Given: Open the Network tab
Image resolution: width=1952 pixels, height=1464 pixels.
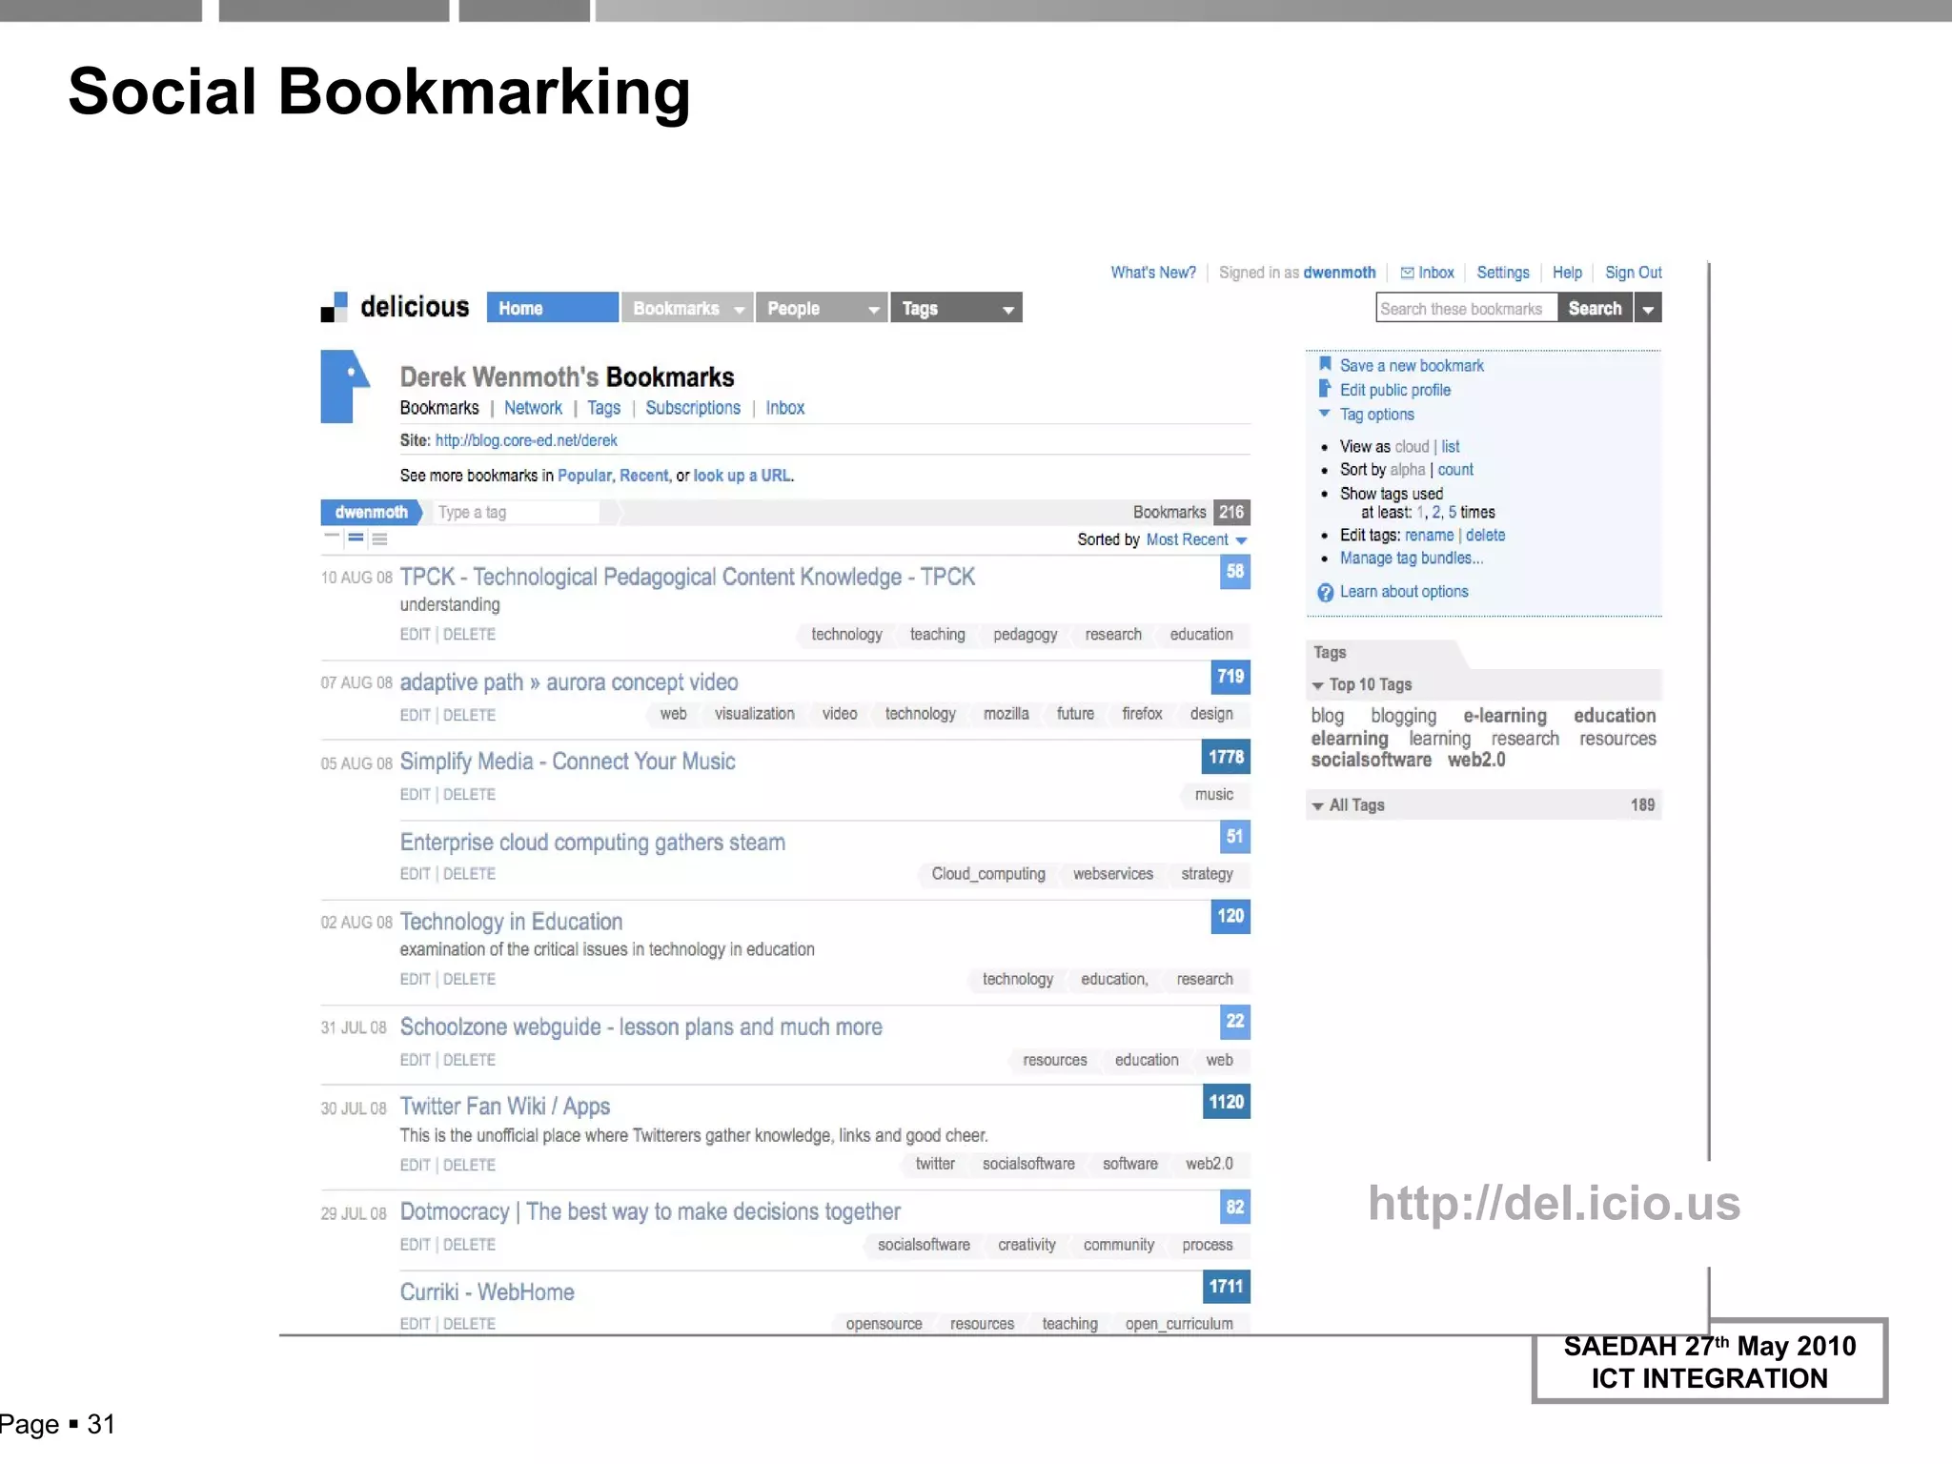Looking at the screenshot, I should click(533, 408).
